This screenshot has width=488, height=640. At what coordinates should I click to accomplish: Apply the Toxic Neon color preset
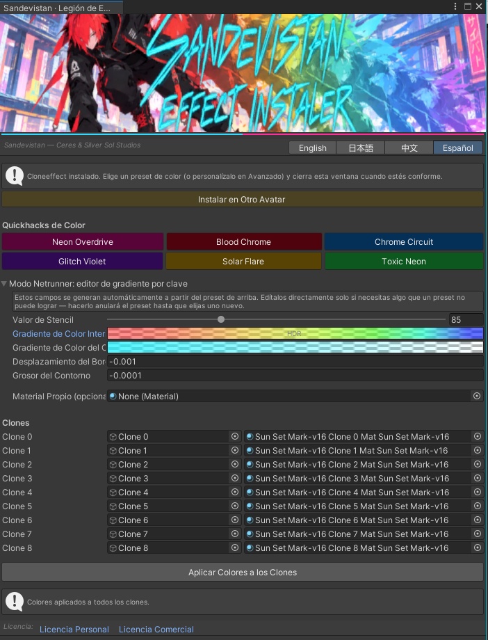[404, 262]
